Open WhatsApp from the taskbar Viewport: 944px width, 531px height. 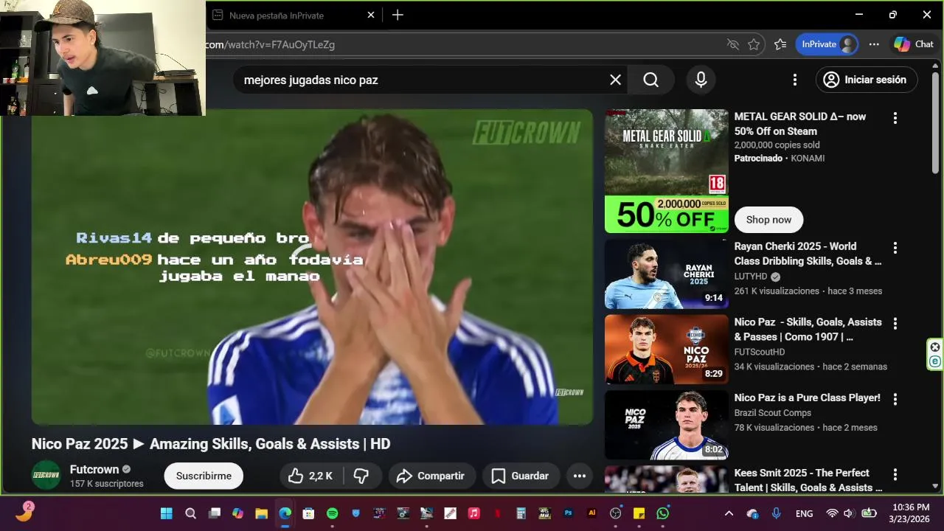pyautogui.click(x=662, y=513)
